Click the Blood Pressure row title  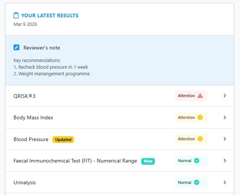(31, 139)
